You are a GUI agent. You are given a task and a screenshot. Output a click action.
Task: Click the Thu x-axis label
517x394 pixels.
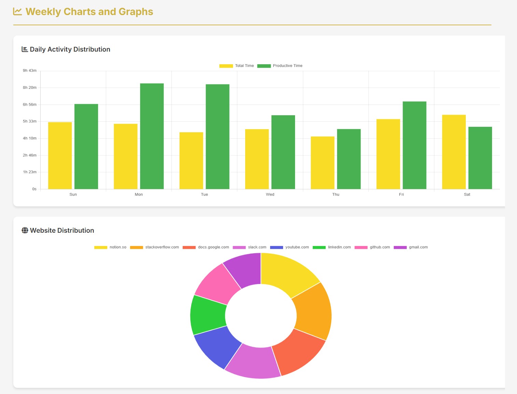click(336, 194)
